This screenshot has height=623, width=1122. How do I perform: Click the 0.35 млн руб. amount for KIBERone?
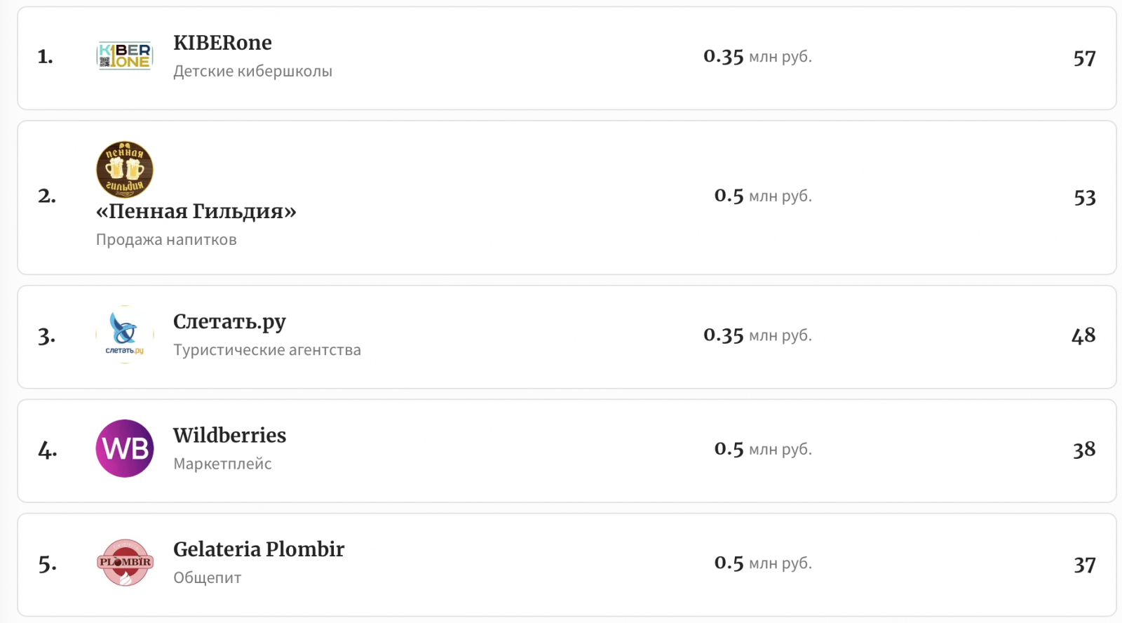tap(757, 56)
